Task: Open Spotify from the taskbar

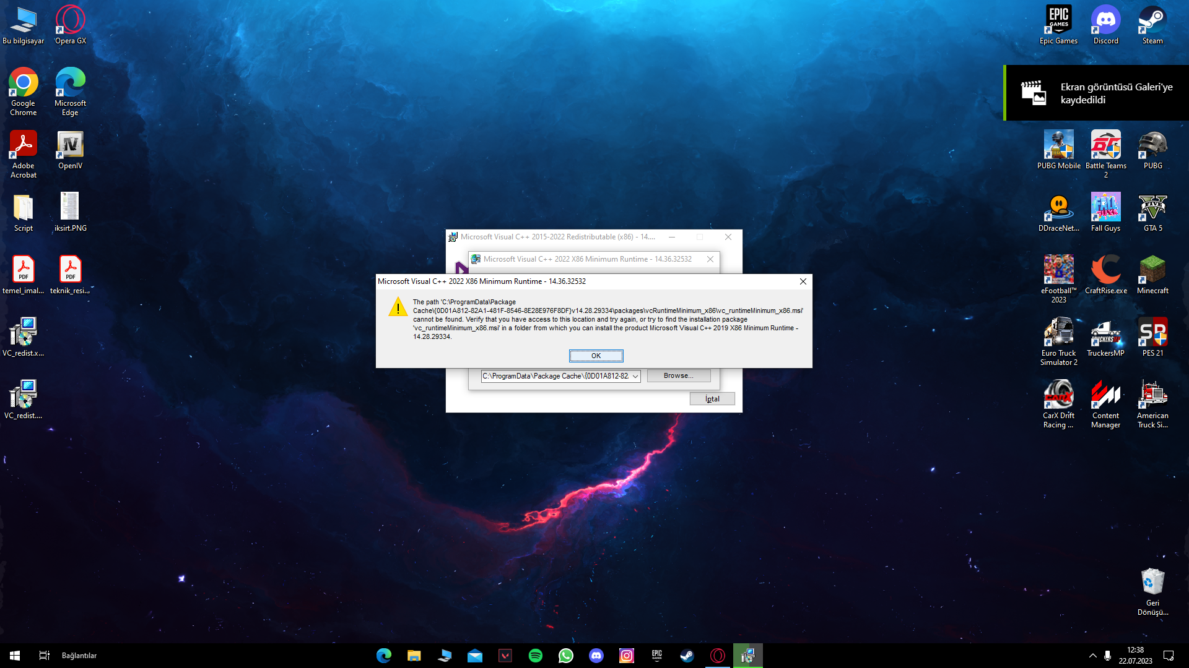Action: pos(536,656)
